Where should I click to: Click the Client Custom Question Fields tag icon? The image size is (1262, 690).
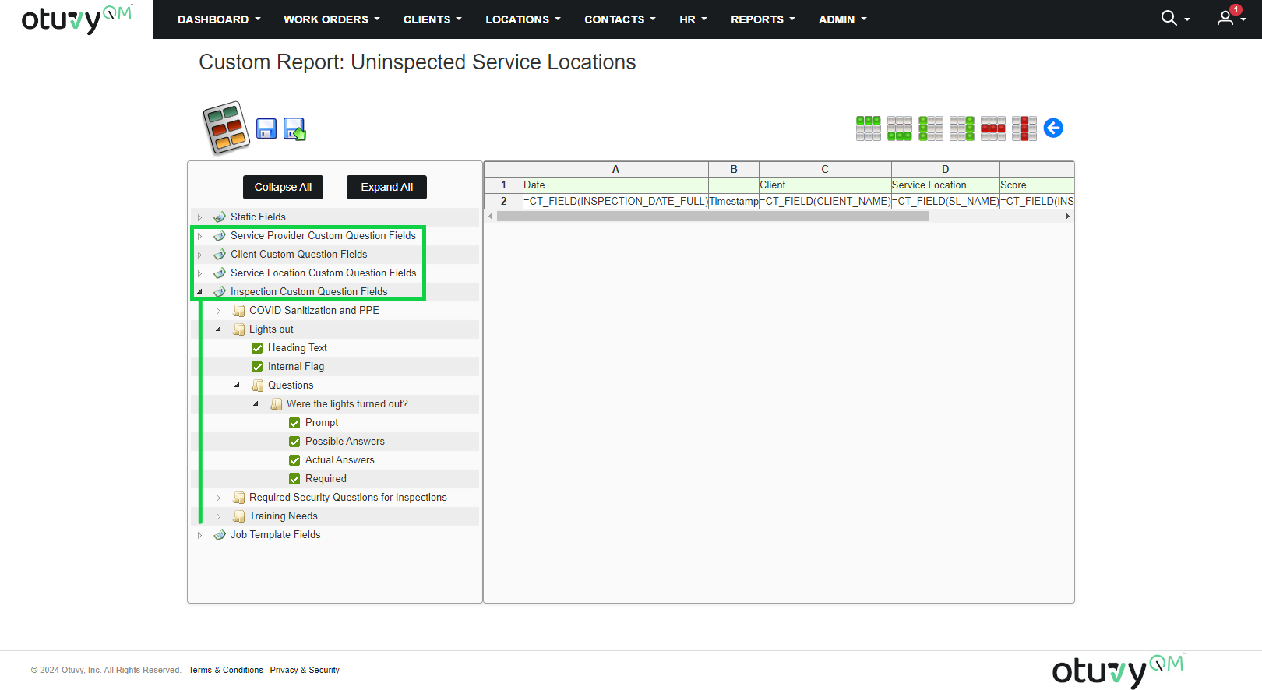(220, 255)
